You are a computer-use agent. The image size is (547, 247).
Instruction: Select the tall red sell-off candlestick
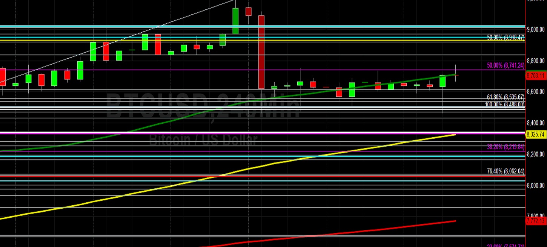tap(261, 52)
